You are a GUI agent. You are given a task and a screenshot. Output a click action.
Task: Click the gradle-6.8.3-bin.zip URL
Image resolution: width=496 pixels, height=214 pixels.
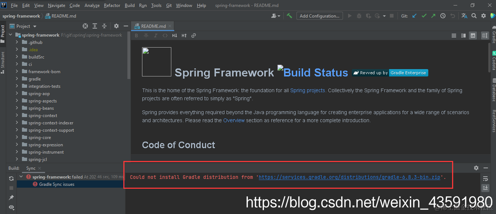[x=350, y=177]
